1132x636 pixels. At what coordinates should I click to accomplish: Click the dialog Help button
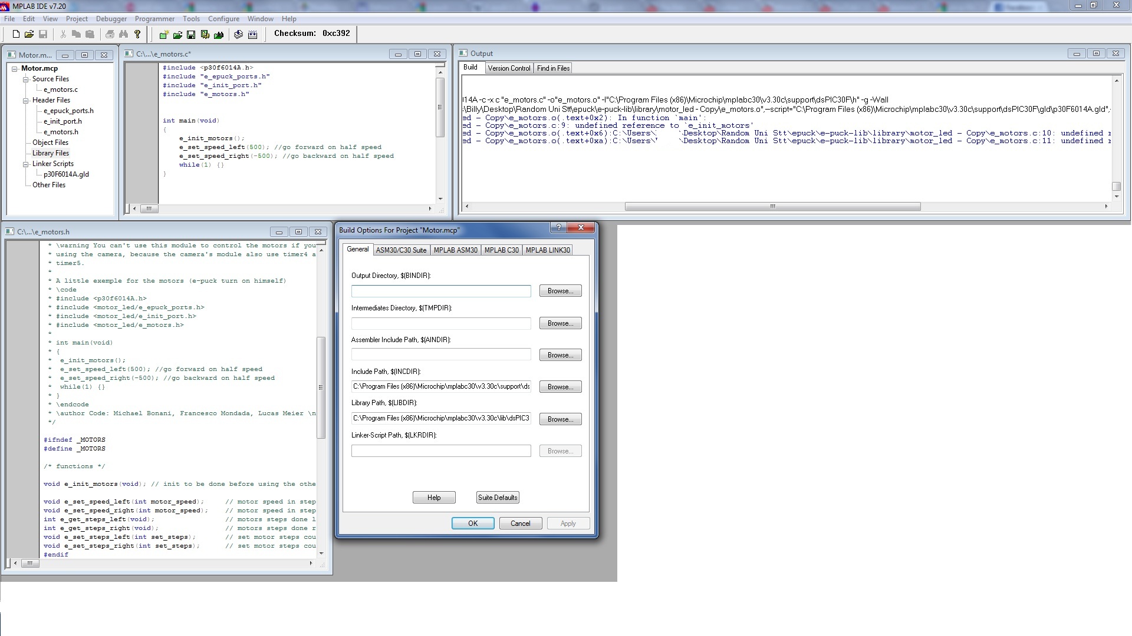click(x=434, y=498)
